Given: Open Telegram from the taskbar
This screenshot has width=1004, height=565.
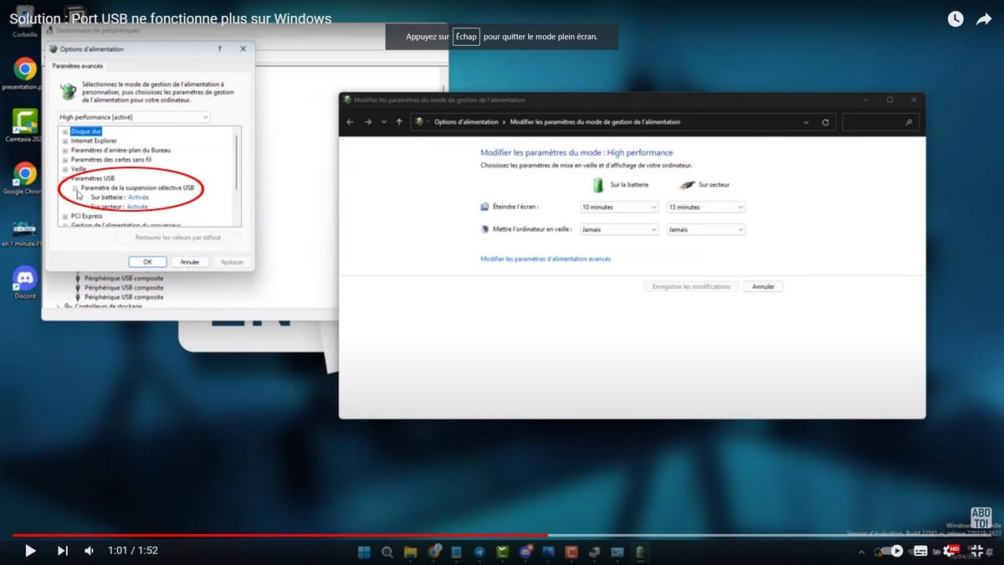Looking at the screenshot, I should pyautogui.click(x=479, y=552).
